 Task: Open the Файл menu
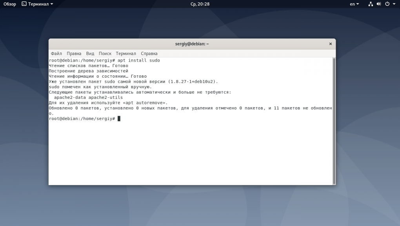[56, 53]
